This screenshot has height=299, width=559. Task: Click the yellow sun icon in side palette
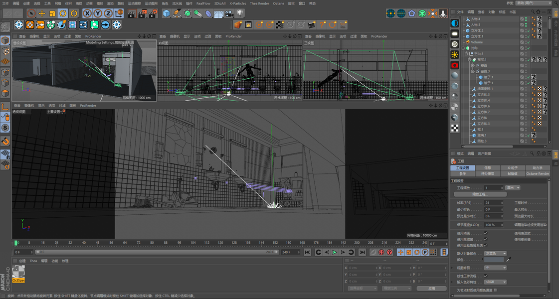[455, 54]
